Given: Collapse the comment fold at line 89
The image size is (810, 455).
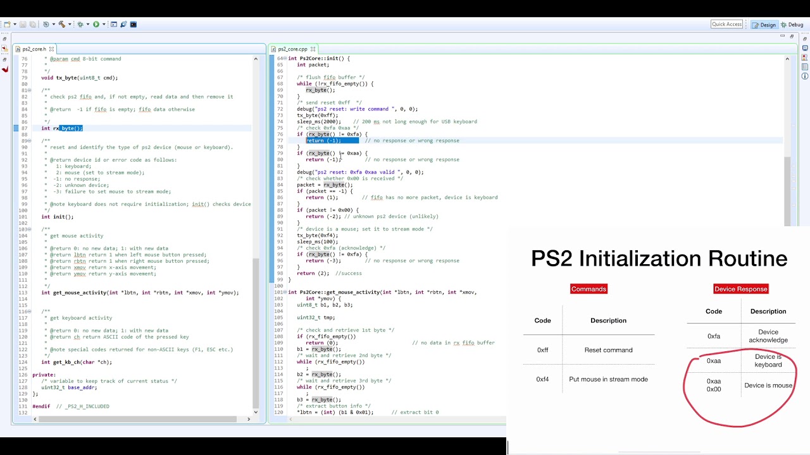Looking at the screenshot, I should [x=30, y=141].
